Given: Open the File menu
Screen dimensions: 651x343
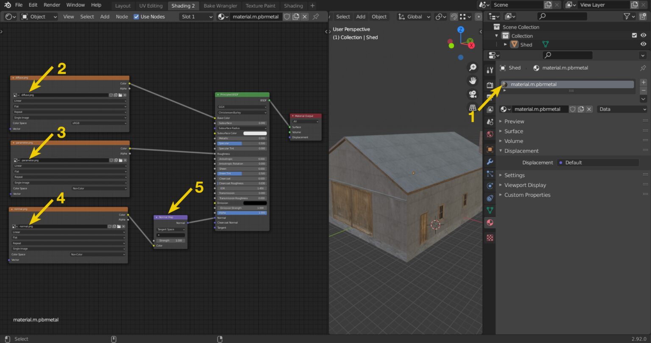Looking at the screenshot, I should tap(19, 5).
